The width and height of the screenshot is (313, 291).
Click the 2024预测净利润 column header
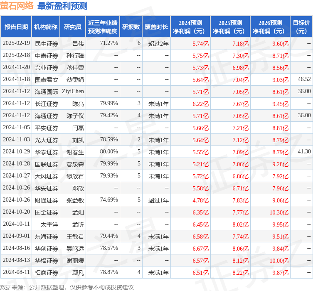(190, 27)
